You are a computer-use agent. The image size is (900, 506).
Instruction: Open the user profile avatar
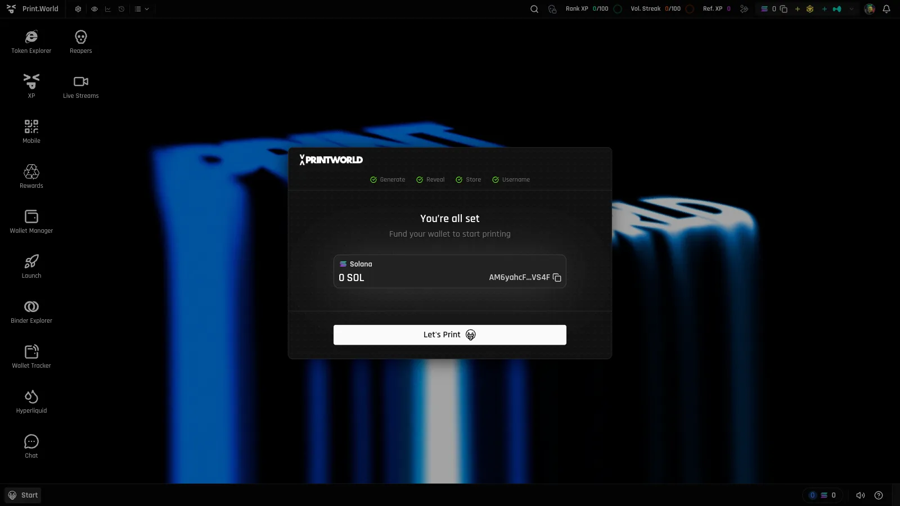point(870,9)
